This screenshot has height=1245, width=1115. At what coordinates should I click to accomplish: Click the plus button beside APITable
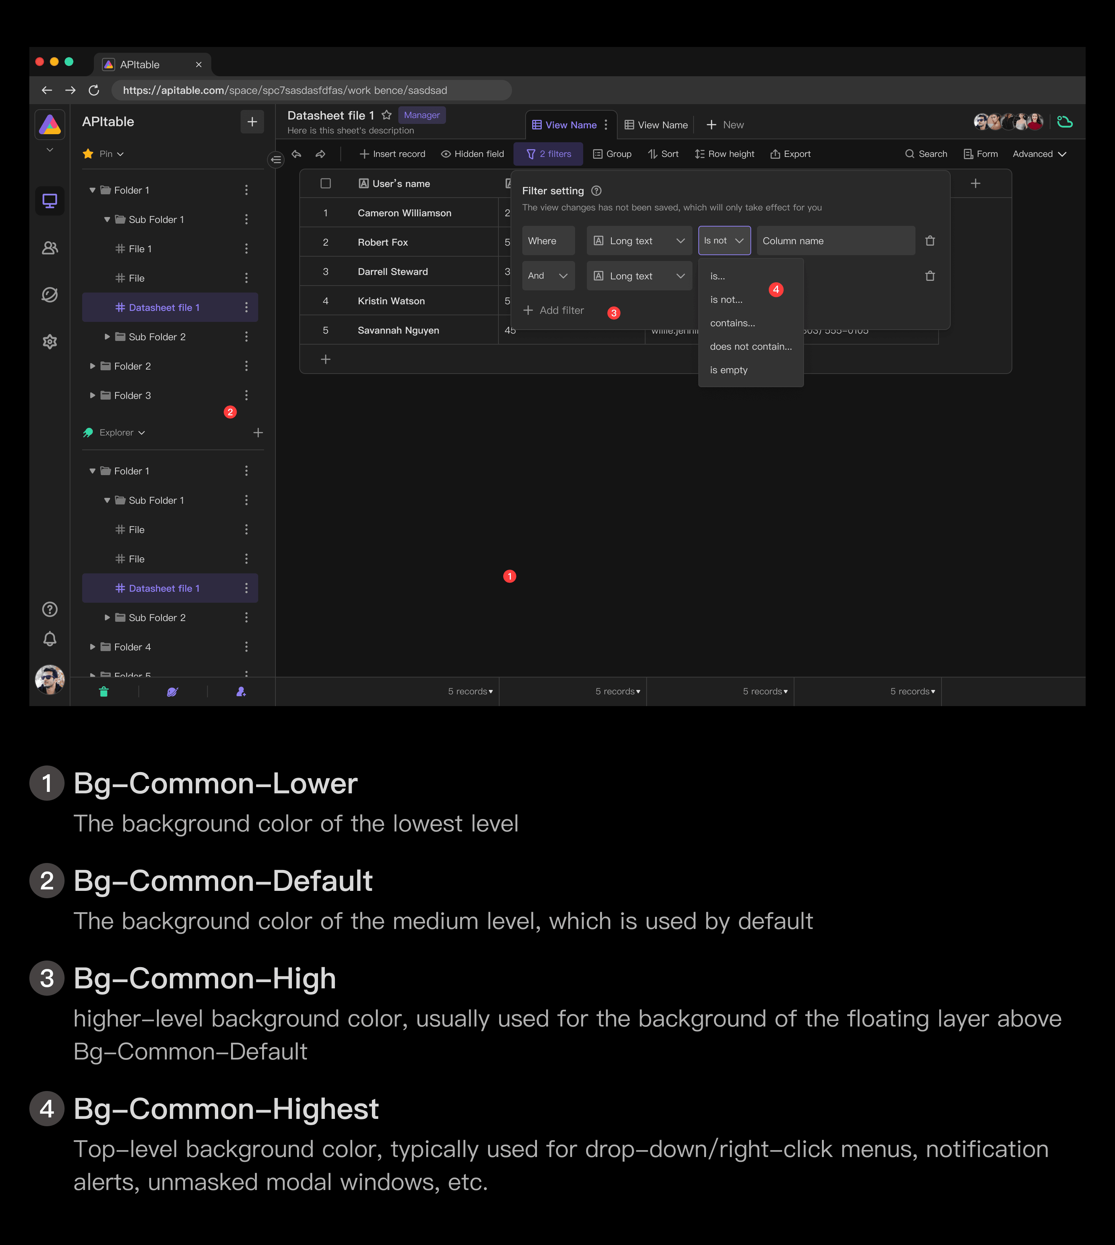[252, 122]
